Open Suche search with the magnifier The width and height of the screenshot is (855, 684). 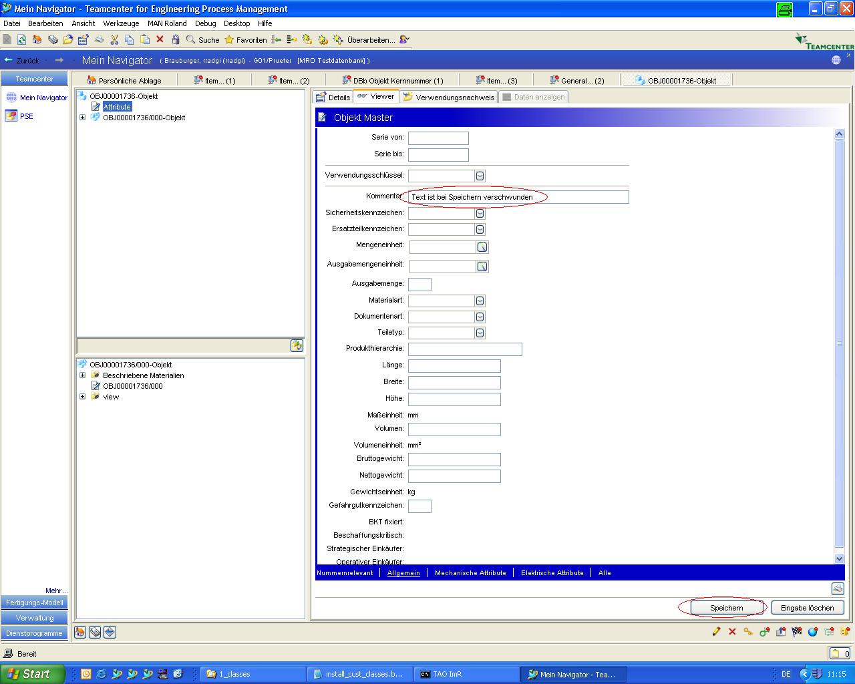[x=203, y=39]
